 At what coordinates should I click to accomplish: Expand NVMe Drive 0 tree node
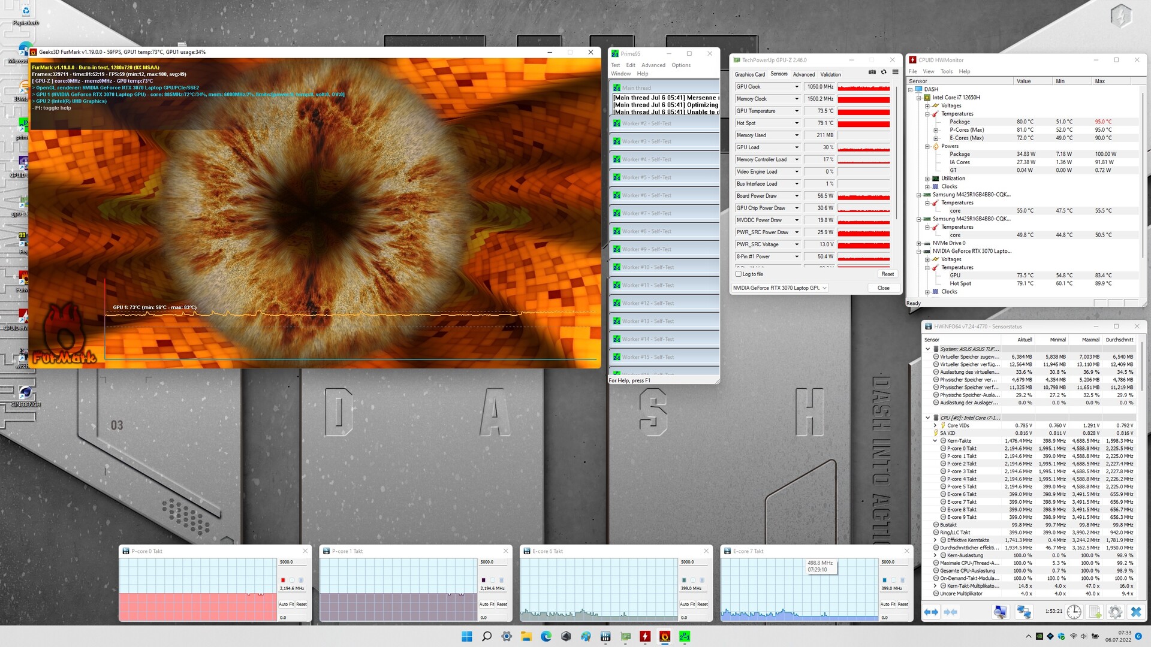(918, 243)
